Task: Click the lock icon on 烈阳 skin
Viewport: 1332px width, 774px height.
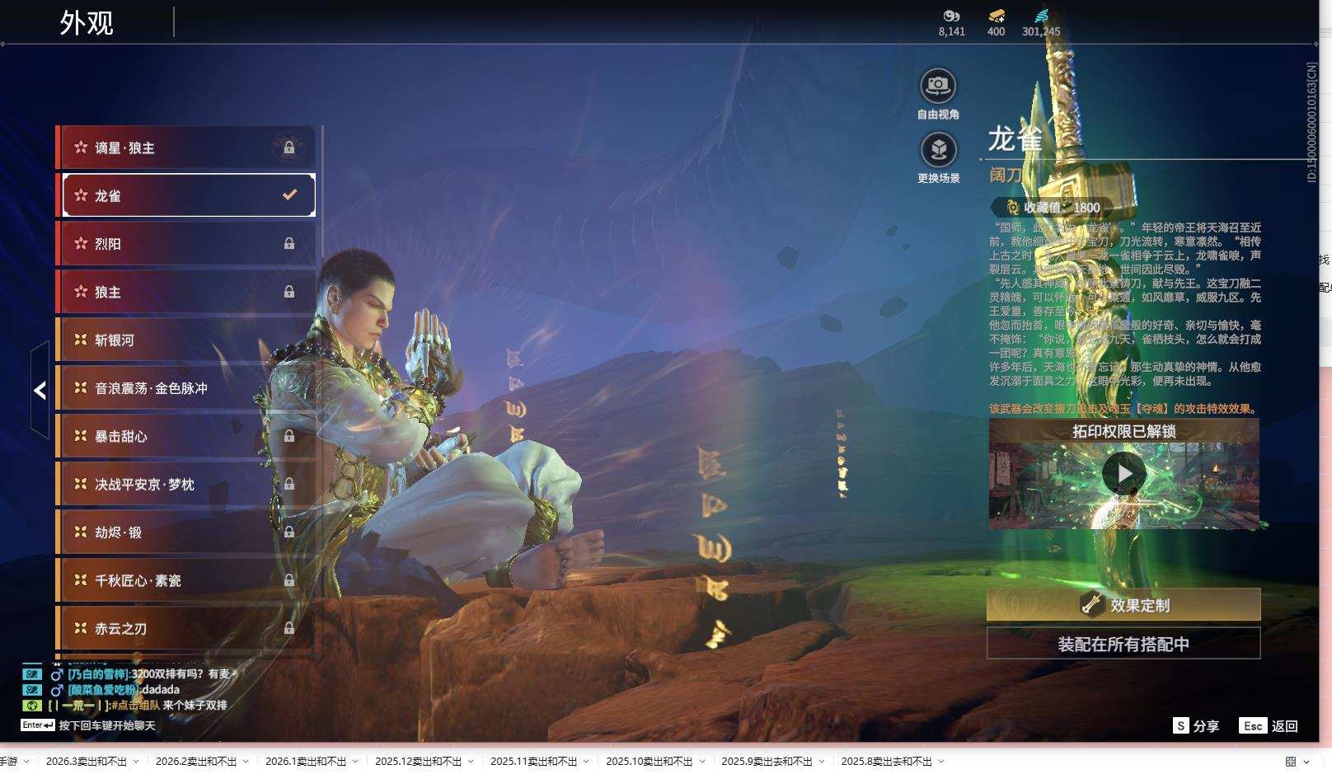Action: pos(288,244)
